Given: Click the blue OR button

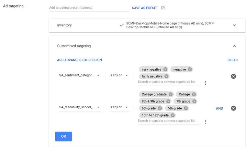Looking at the screenshot, I should point(63,136).
